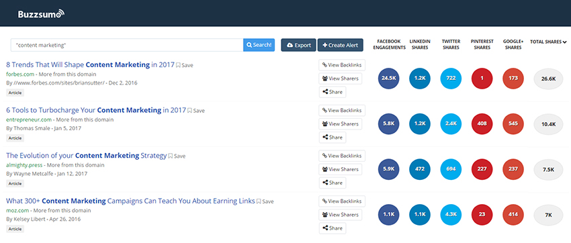
Task: Click the 722 Twitter shares circle
Action: tap(451, 79)
